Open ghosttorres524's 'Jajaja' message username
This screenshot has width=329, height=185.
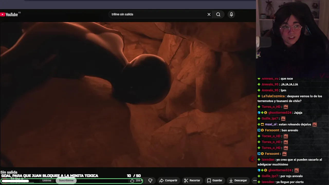[280, 113]
